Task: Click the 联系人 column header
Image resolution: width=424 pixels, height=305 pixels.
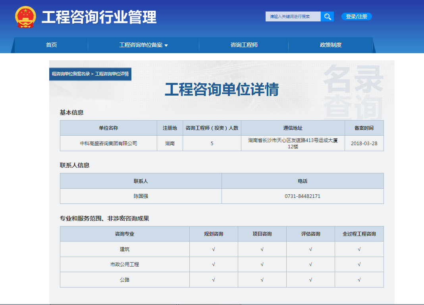Action: (141, 181)
